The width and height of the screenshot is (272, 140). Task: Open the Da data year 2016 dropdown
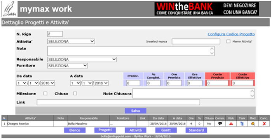click(47, 83)
